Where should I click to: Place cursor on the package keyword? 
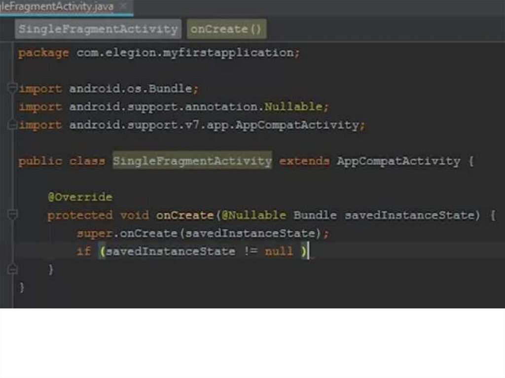43,53
